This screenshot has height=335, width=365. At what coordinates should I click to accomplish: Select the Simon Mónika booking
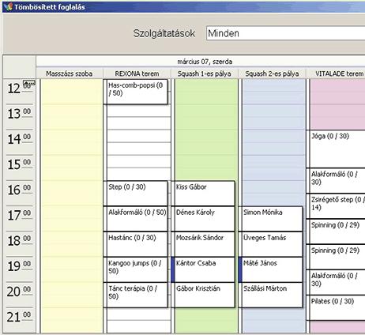click(270, 219)
